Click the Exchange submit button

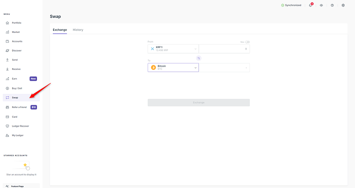pyautogui.click(x=198, y=103)
